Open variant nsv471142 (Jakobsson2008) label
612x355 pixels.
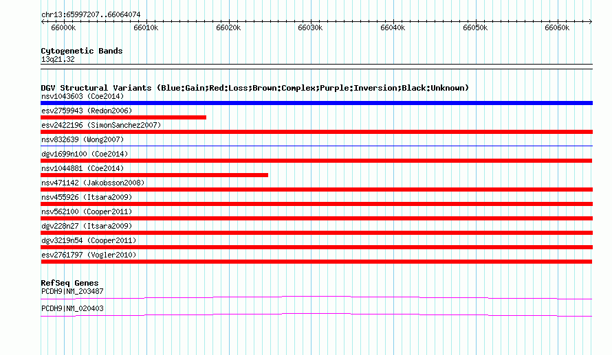pos(93,183)
